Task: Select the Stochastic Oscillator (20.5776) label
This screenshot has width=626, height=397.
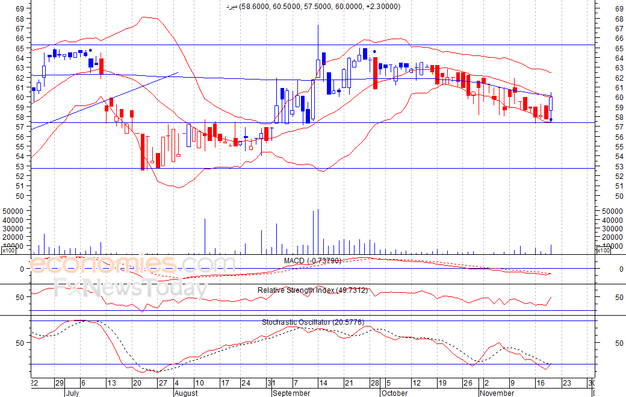Action: [x=312, y=322]
